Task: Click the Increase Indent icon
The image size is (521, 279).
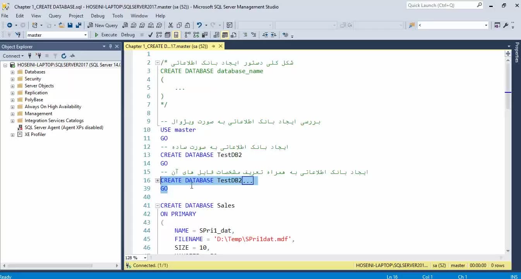Action: coord(273,35)
